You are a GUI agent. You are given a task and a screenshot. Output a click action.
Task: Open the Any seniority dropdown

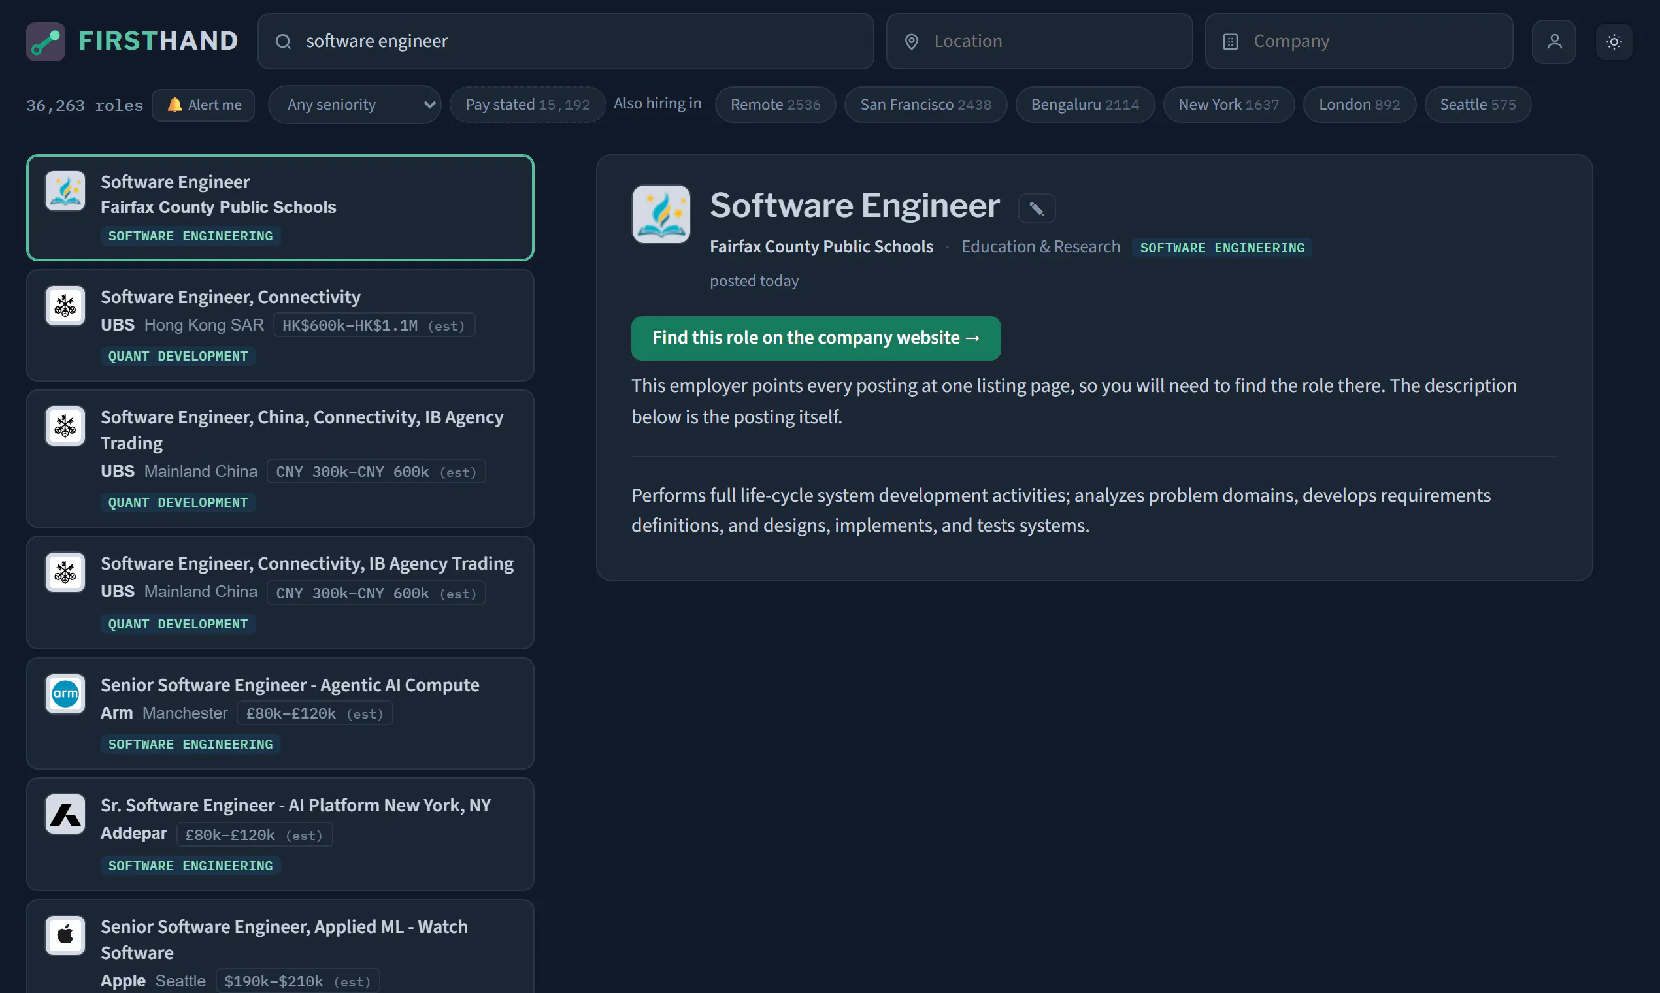pyautogui.click(x=355, y=105)
